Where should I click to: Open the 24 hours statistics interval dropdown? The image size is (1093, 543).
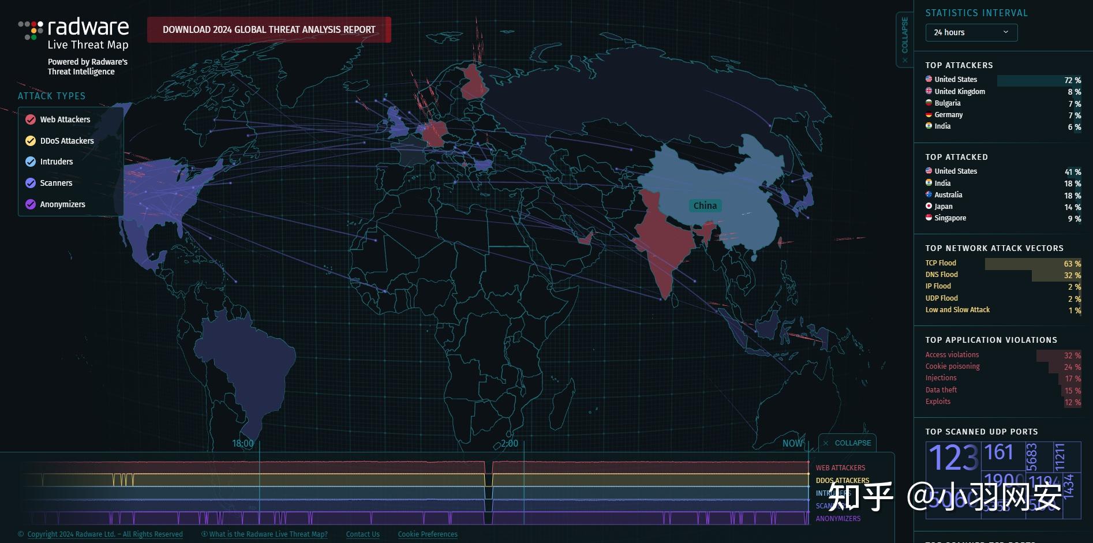(x=971, y=32)
